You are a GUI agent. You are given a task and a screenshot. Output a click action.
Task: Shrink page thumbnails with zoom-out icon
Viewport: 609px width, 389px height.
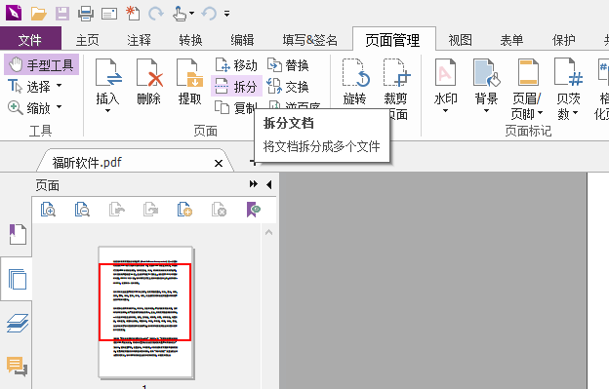[x=82, y=210]
